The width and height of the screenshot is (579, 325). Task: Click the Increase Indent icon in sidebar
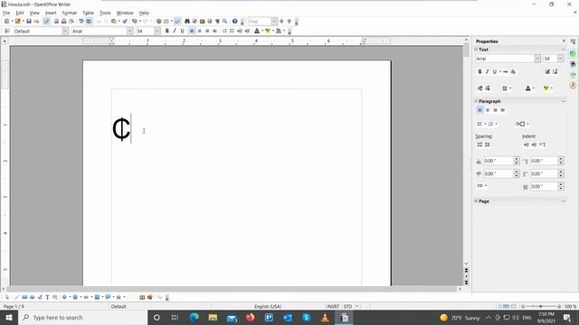[527, 144]
